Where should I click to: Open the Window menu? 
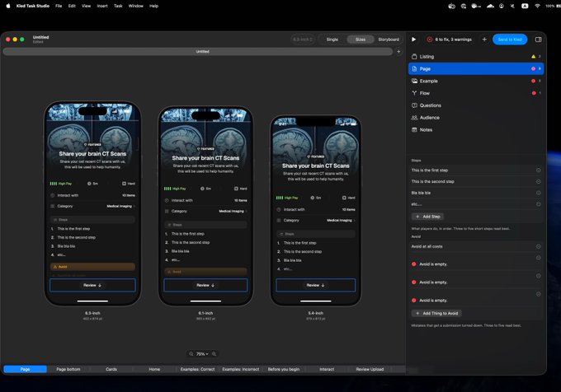(136, 6)
